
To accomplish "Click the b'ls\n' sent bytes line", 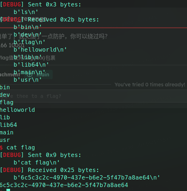I will (26, 12).
